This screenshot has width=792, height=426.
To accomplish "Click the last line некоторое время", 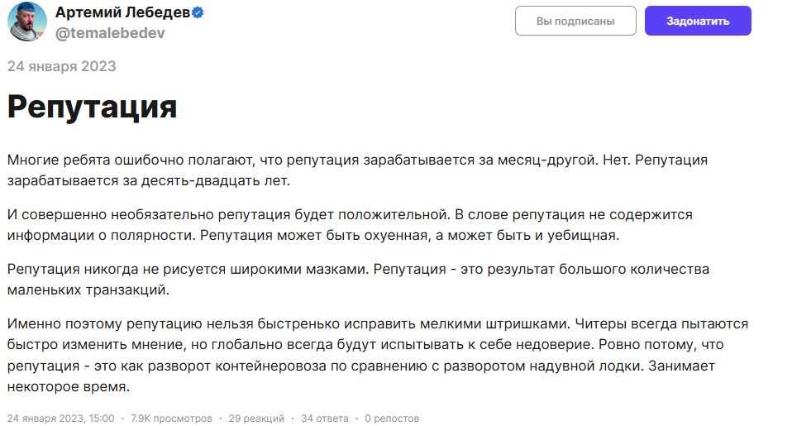I will click(x=68, y=386).
